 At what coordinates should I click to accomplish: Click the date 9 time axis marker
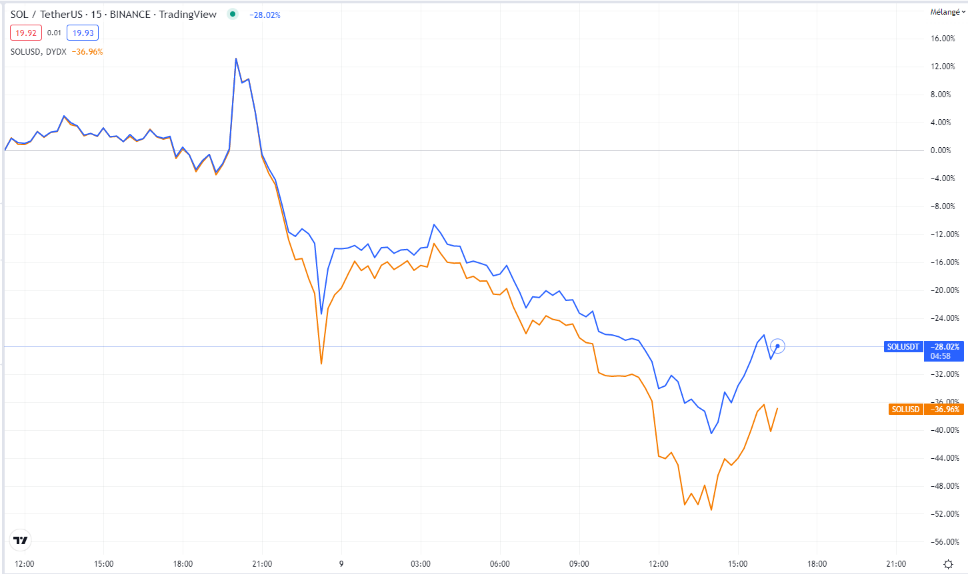pyautogui.click(x=341, y=564)
